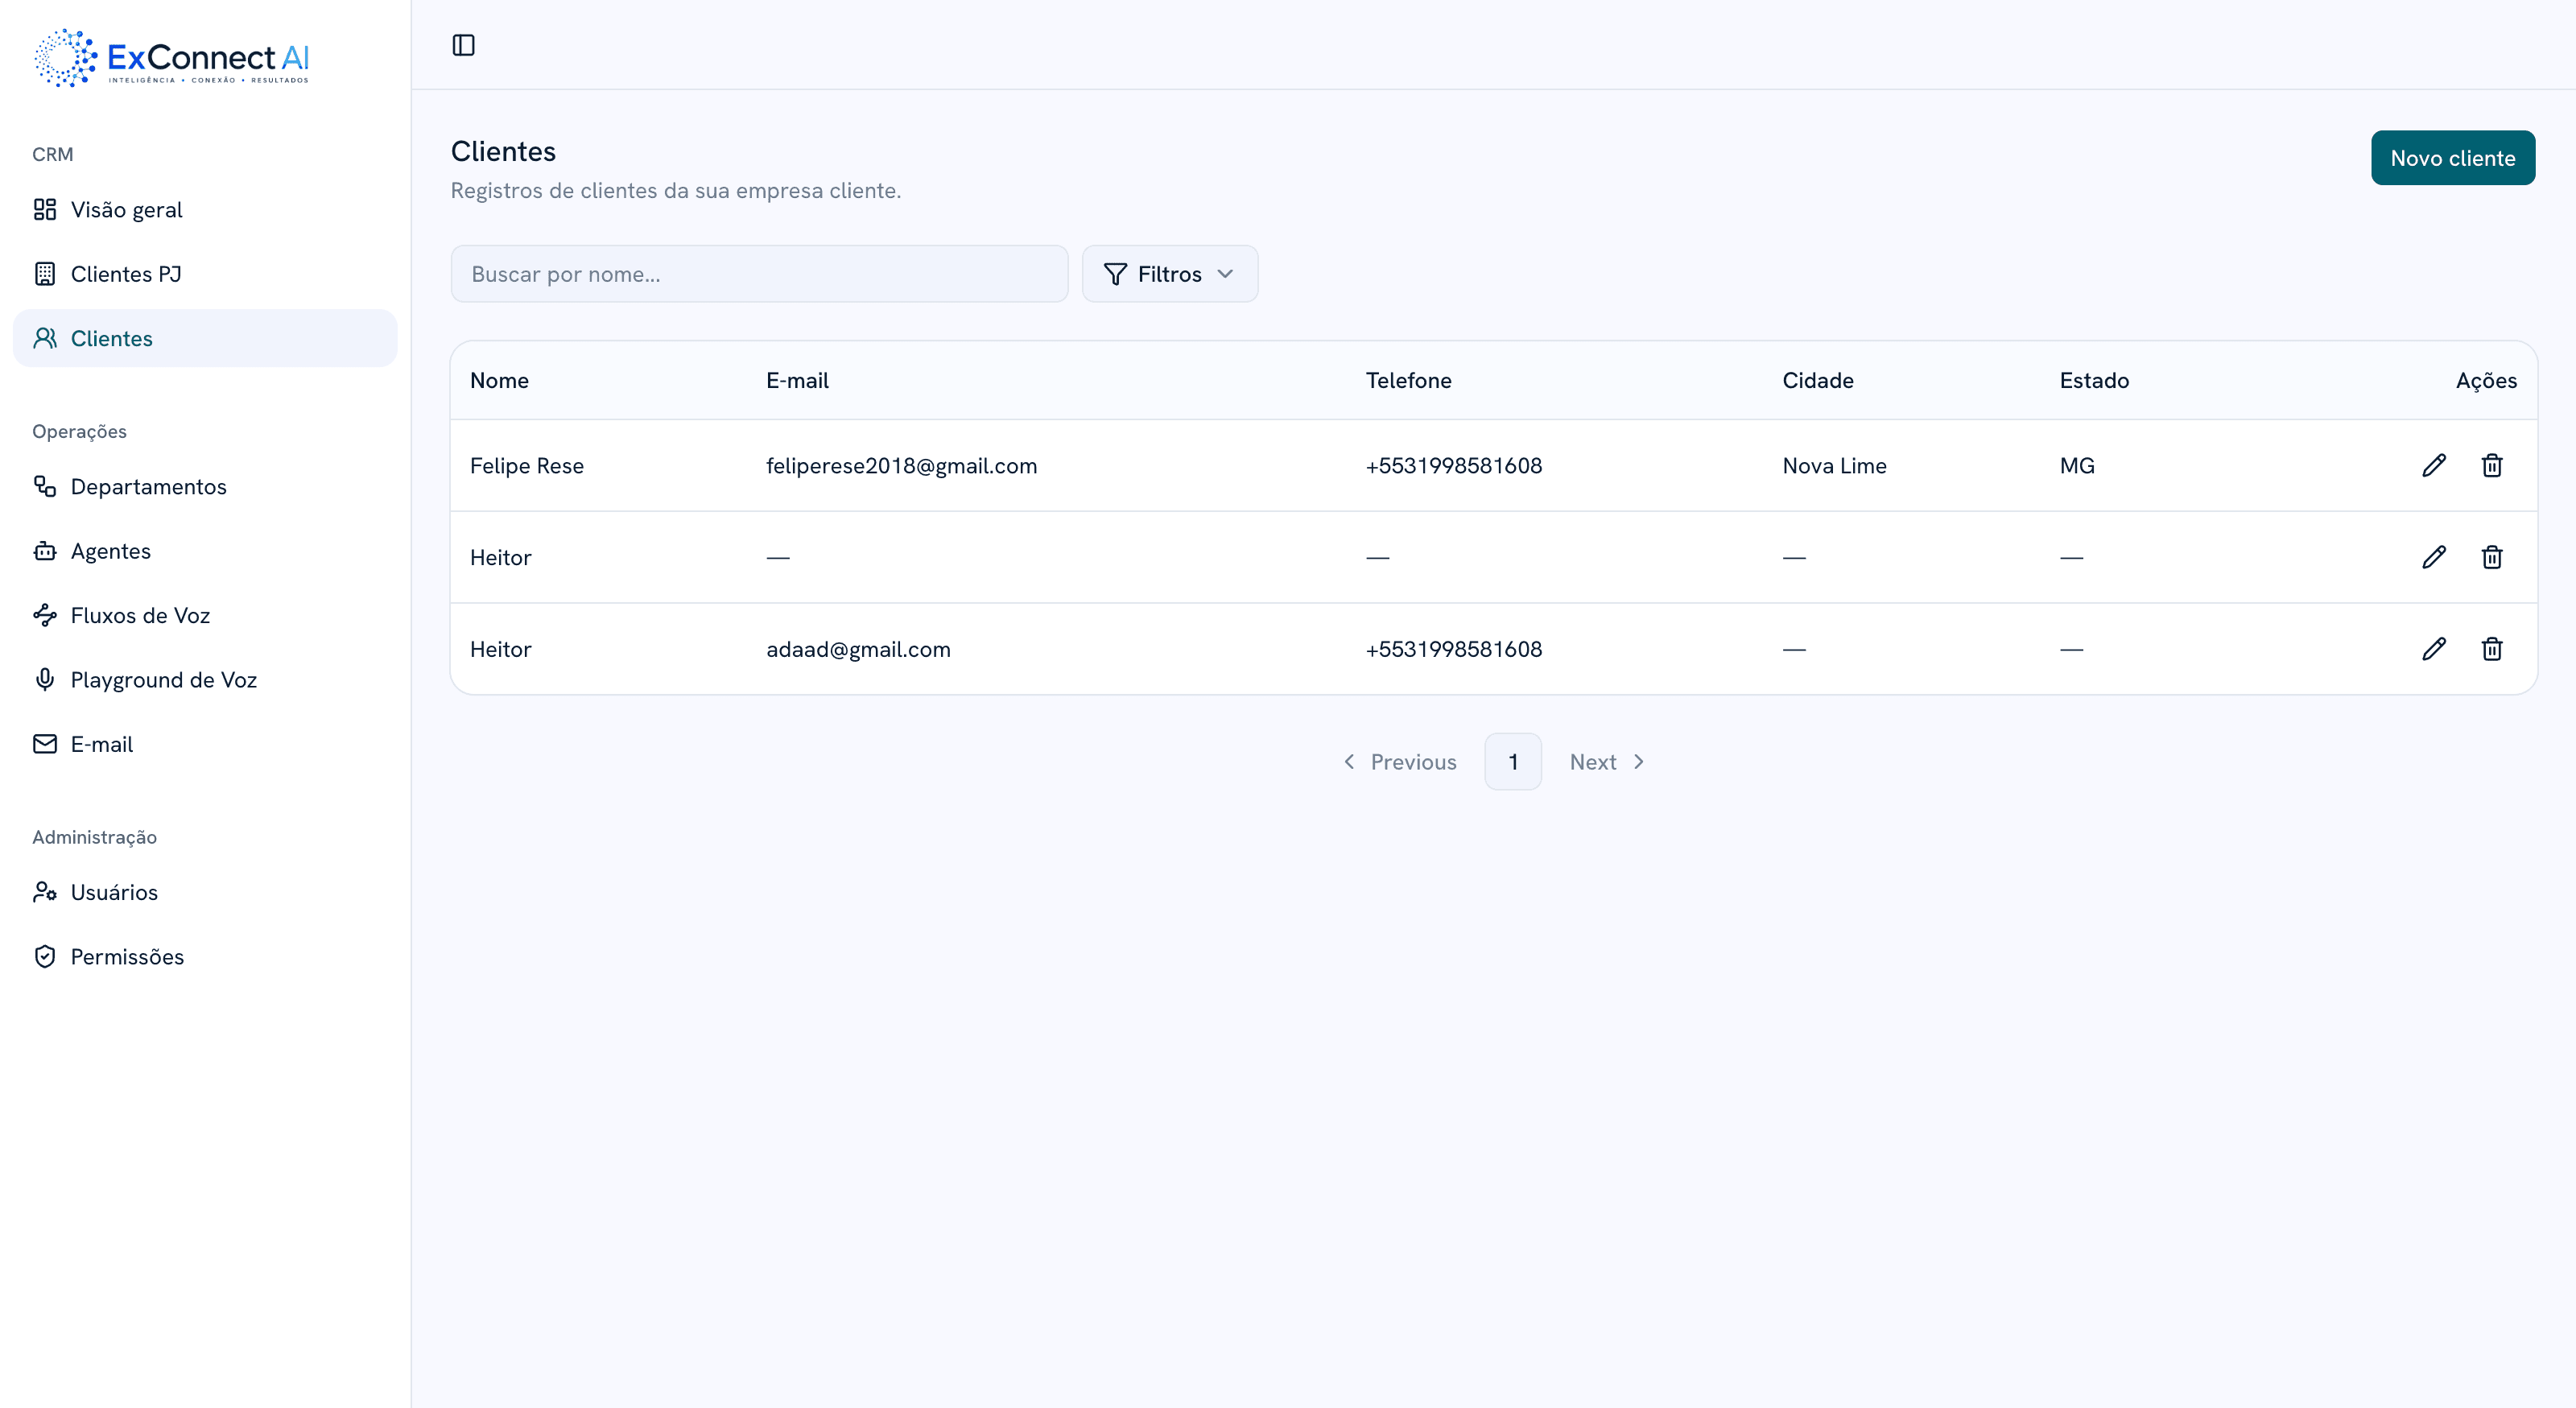Screen dimensions: 2576x1408
Task: Click the ExConnect AI logo
Action: click(171, 58)
